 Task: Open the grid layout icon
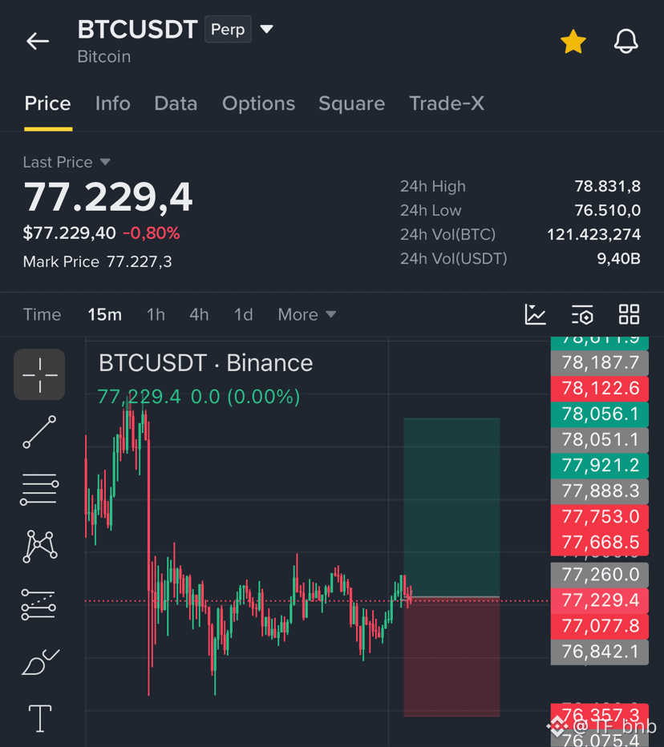(x=629, y=314)
